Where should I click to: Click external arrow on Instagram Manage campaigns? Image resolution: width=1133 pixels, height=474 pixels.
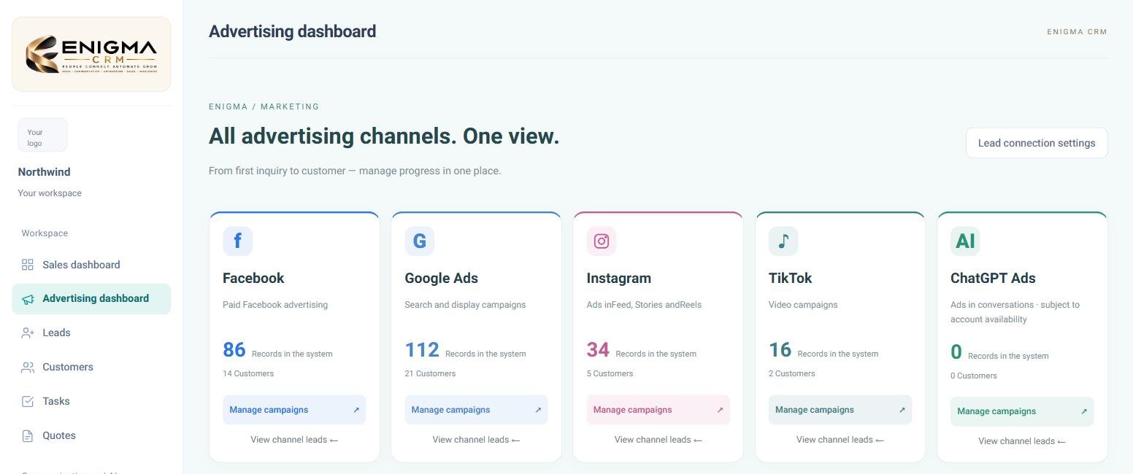click(720, 410)
